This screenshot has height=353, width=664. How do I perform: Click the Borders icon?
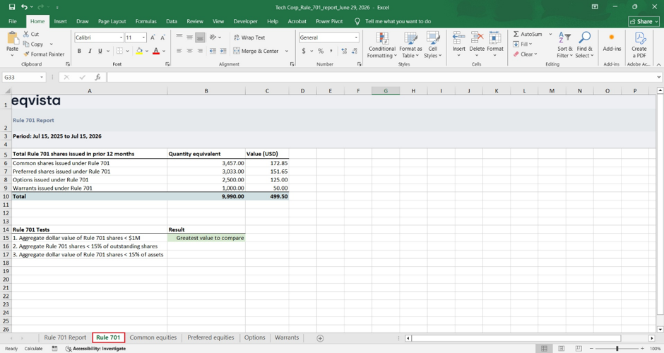pyautogui.click(x=119, y=51)
